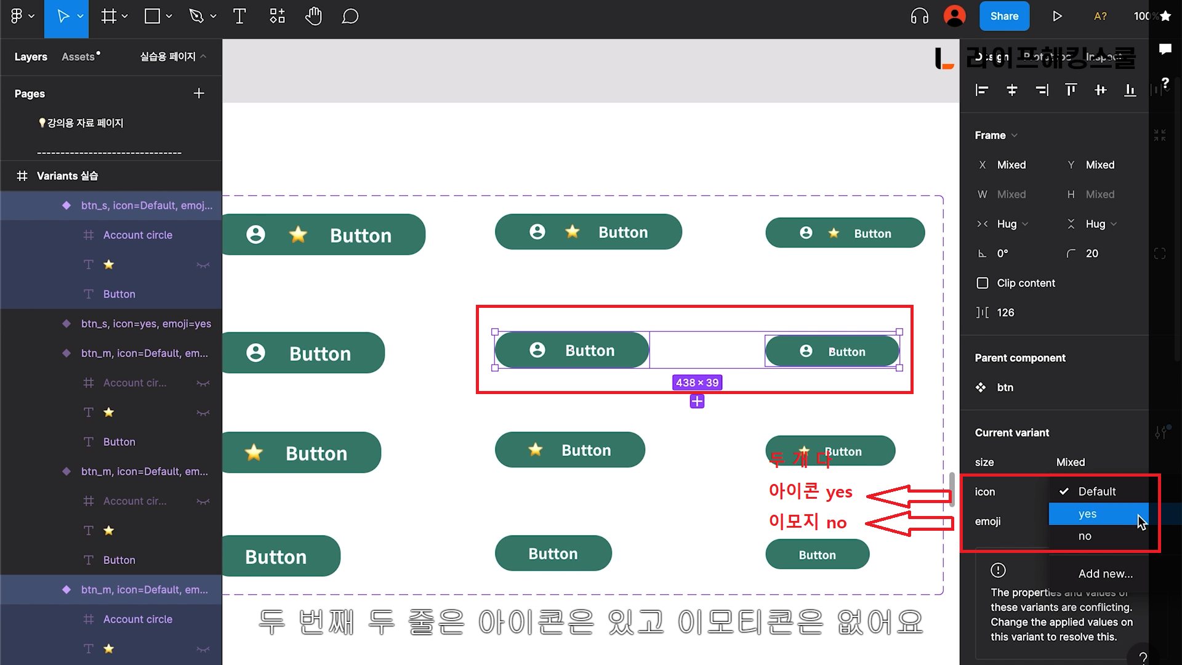Open the Resources components tool

click(277, 17)
